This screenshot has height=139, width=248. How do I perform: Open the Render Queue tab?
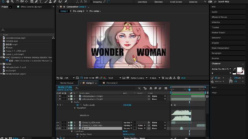(67, 83)
